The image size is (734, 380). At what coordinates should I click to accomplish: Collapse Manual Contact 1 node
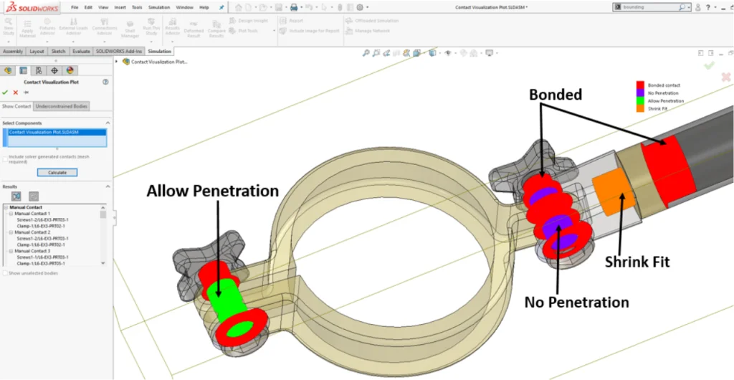tap(11, 214)
